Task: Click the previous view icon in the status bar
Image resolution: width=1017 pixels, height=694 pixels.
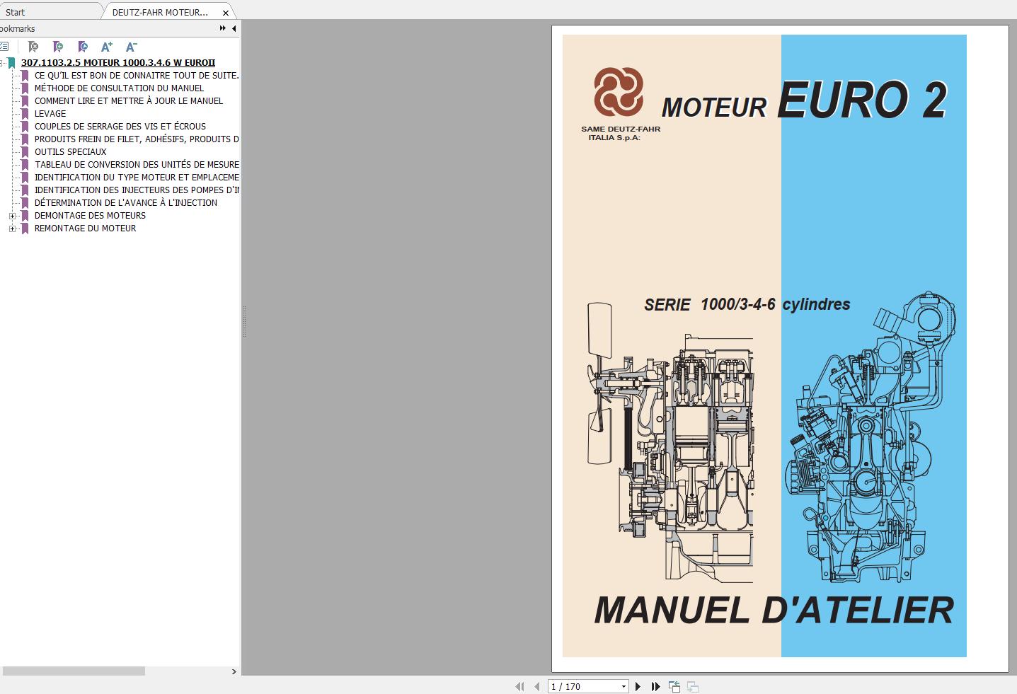Action: pyautogui.click(x=674, y=686)
